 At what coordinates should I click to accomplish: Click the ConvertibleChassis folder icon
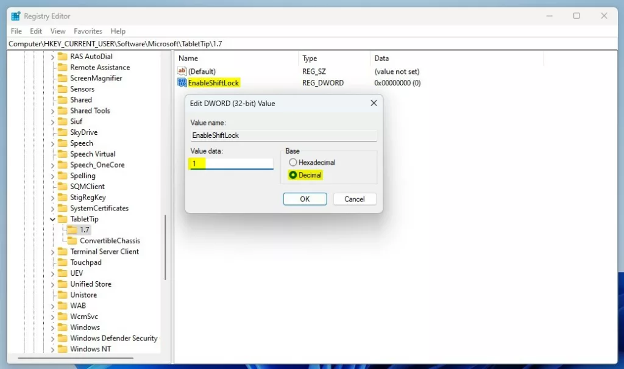coord(72,240)
